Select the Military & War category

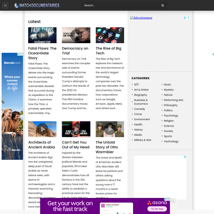(x=143, y=140)
